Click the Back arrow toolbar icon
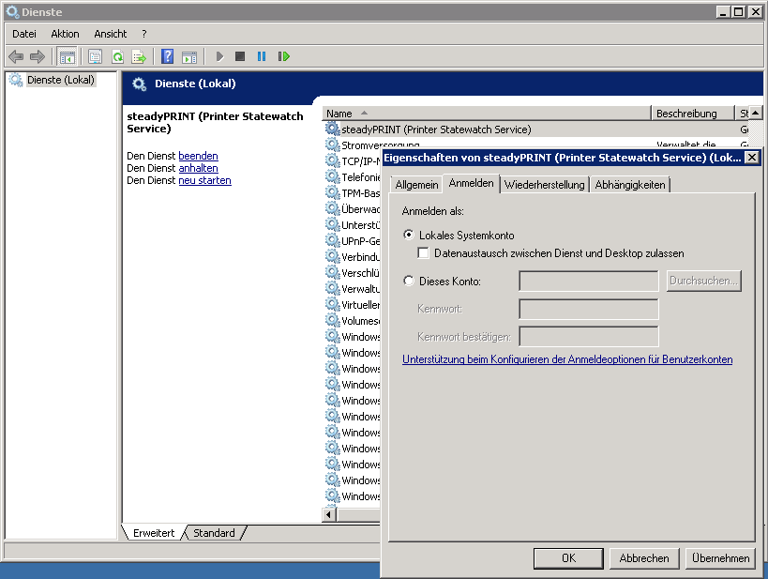 point(16,57)
